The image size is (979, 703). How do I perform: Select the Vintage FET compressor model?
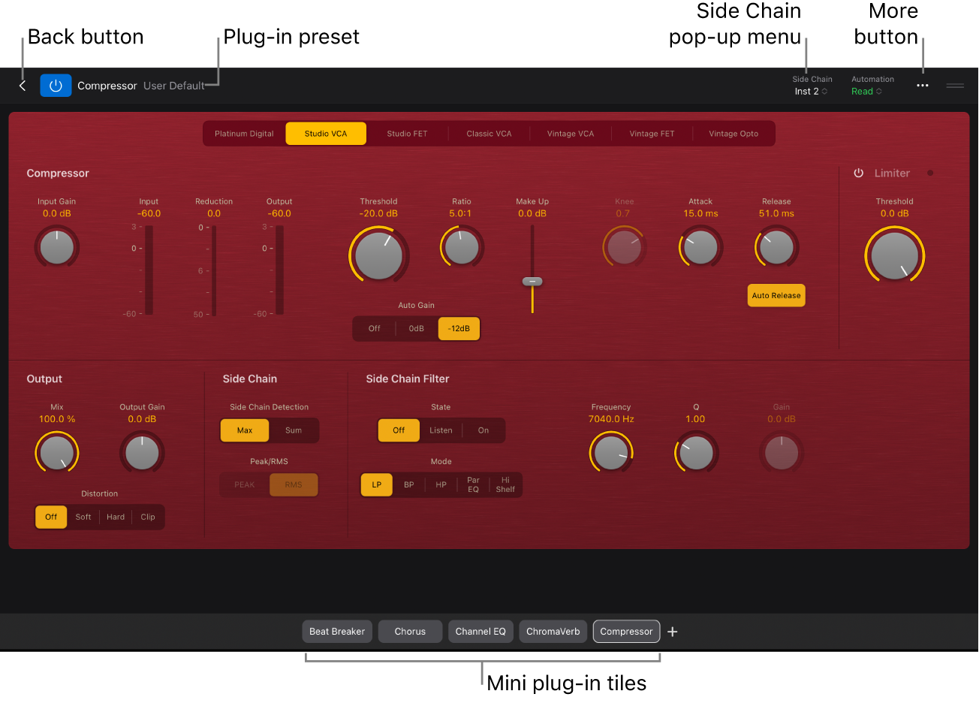(x=652, y=134)
